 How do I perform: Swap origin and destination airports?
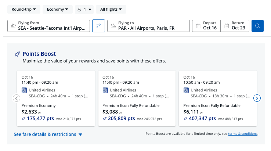98,26
